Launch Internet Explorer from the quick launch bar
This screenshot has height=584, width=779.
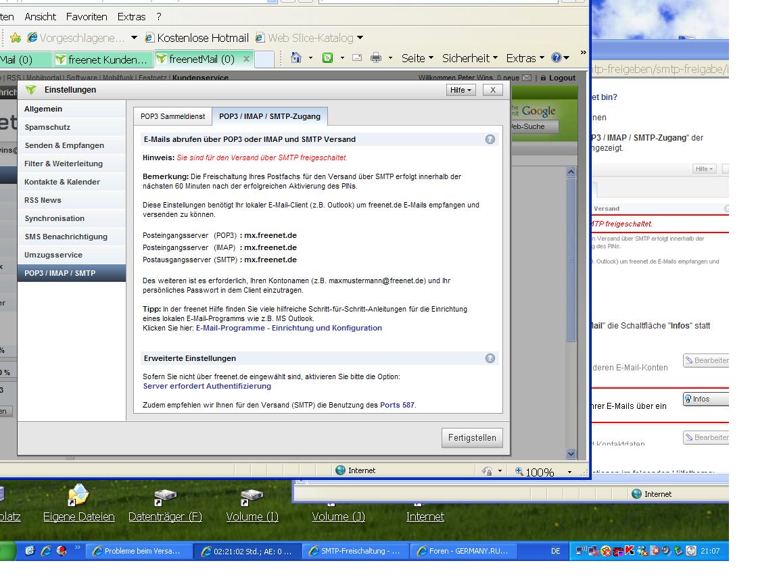point(46,551)
